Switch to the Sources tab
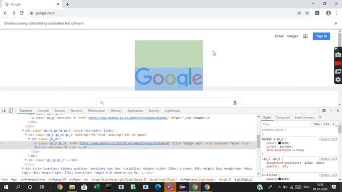The width and height of the screenshot is (342, 192). [x=59, y=110]
